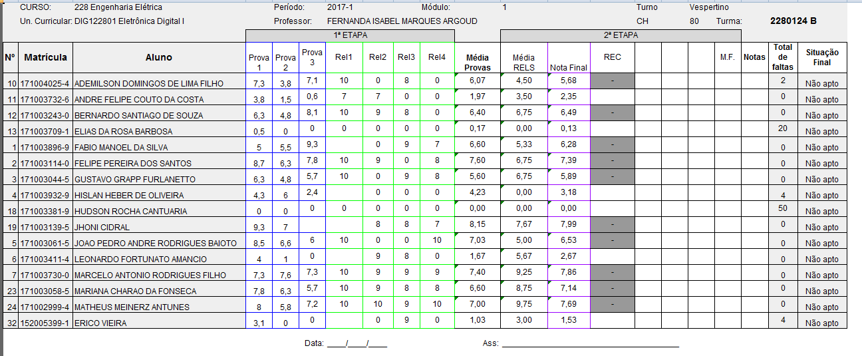Viewport: 862px width, 356px height.
Task: Click cell with name ERICO VIEIRA
Action: (x=100, y=323)
